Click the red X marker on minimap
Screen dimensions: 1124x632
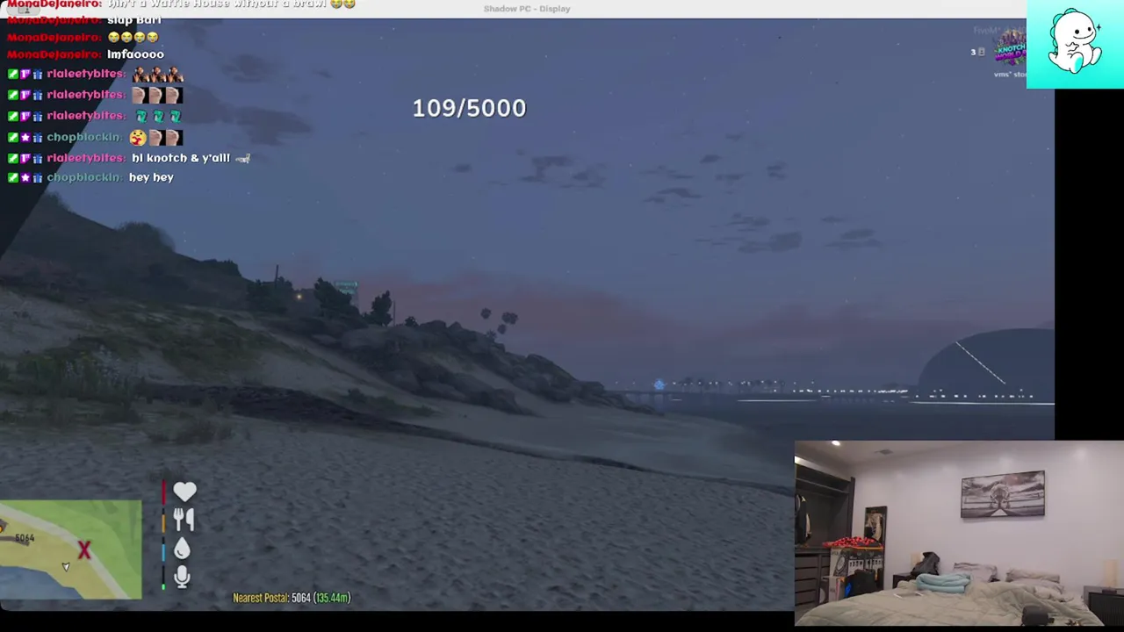tap(84, 550)
